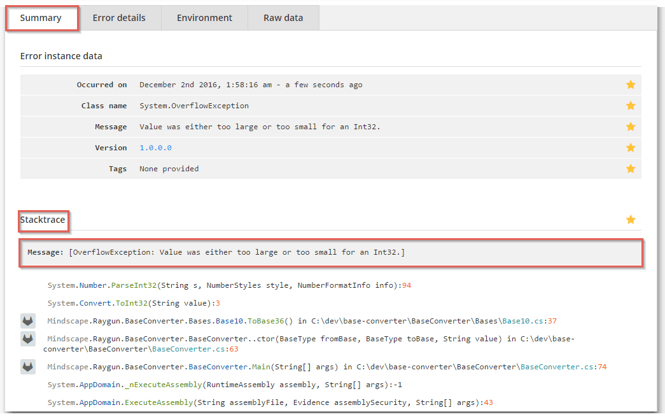Switch to the Error details tab
Image resolution: width=665 pixels, height=419 pixels.
[119, 18]
